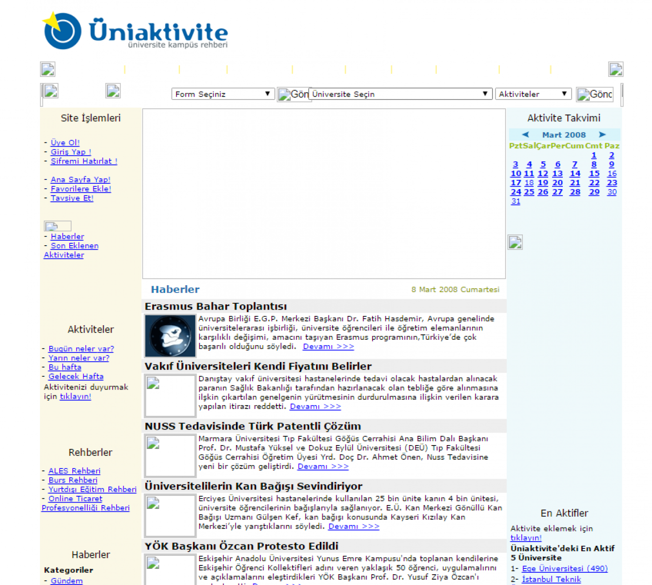Screen dimensions: 652x585
Task: Open the ALES Rehberi guide
Action: 74,471
